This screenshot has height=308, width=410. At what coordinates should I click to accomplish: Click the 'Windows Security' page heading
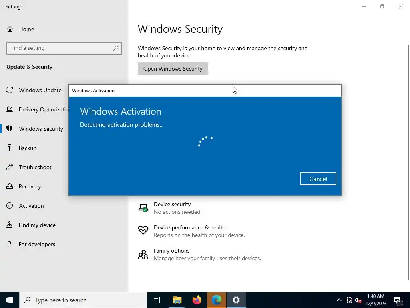(x=180, y=29)
